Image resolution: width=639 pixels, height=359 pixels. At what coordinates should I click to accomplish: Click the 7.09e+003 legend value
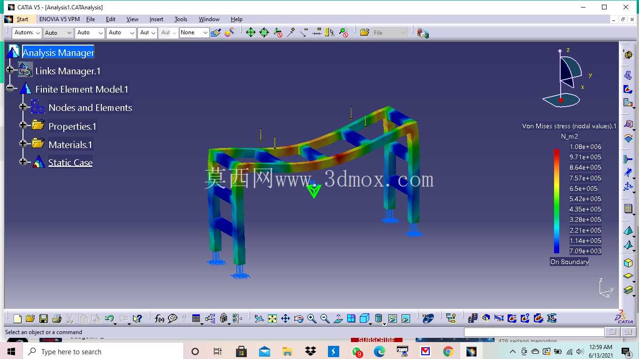click(586, 251)
